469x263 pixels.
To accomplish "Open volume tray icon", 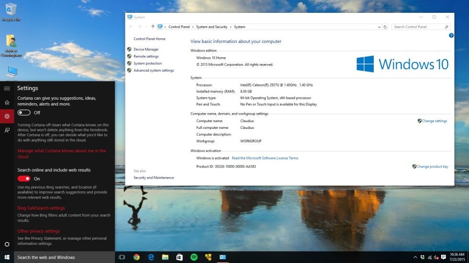I will 436,257.
